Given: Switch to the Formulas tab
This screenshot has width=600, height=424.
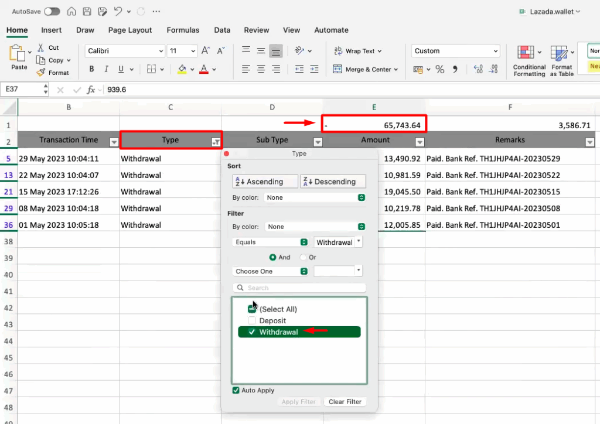Looking at the screenshot, I should pos(183,30).
